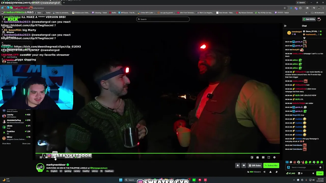This screenshot has width=326, height=183.
Task: Click the markynextdoor channel avatar
Action: (40, 168)
